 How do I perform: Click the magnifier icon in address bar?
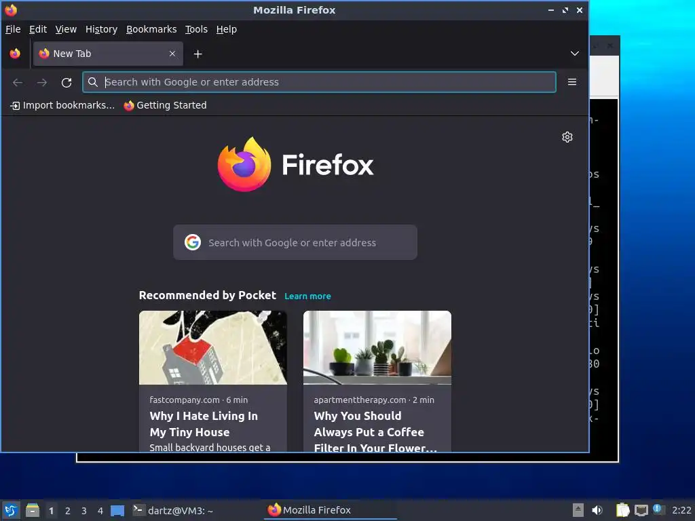click(92, 82)
